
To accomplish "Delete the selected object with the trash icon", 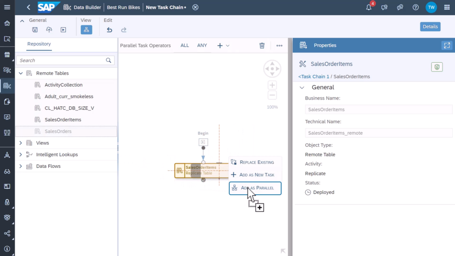I will pyautogui.click(x=262, y=45).
